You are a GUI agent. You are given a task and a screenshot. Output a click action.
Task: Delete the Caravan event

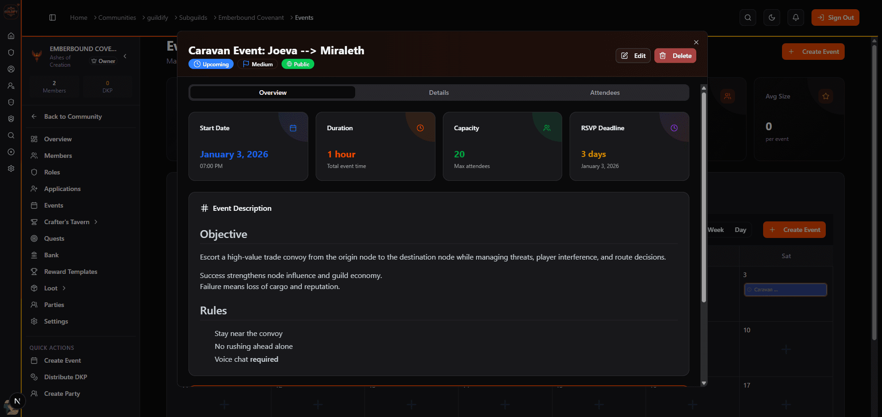point(675,55)
